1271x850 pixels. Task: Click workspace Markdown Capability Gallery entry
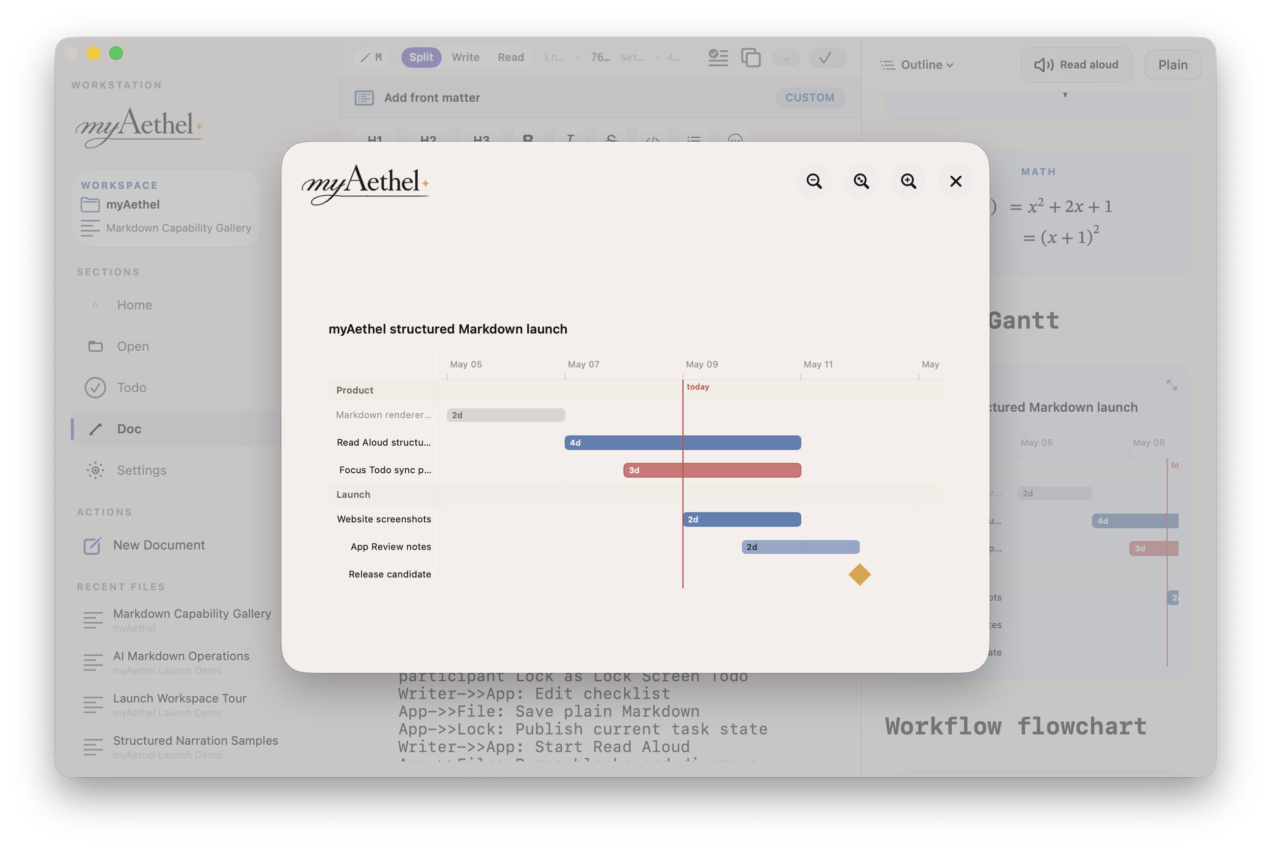pyautogui.click(x=166, y=228)
